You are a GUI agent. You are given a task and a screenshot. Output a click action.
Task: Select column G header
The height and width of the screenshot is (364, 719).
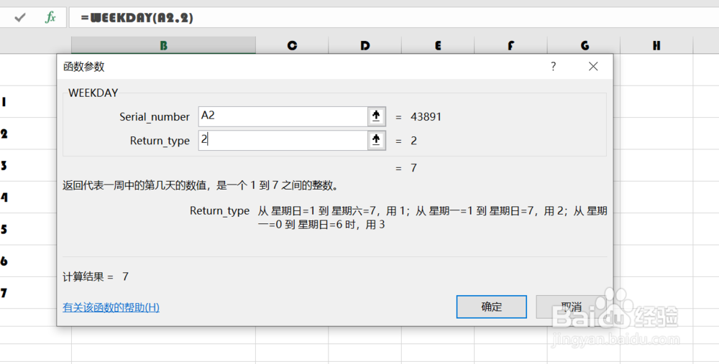pyautogui.click(x=585, y=45)
